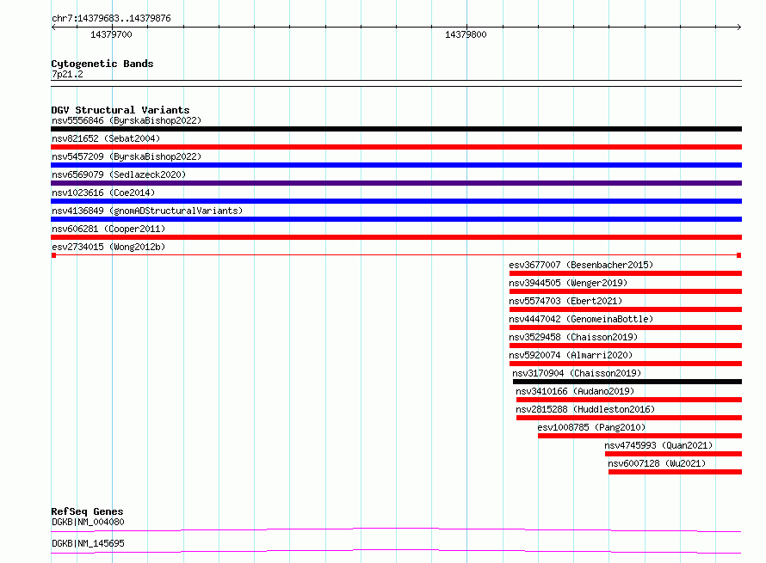Open nsv4745993 (Quan2021) variant
The image size is (766, 563).
pyautogui.click(x=658, y=445)
